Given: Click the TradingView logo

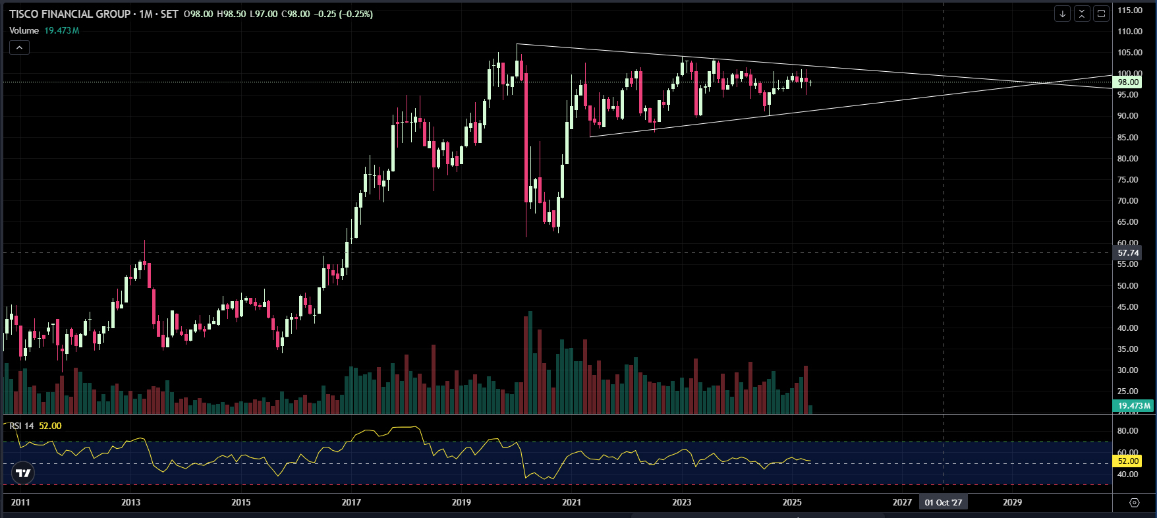Looking at the screenshot, I should (23, 473).
